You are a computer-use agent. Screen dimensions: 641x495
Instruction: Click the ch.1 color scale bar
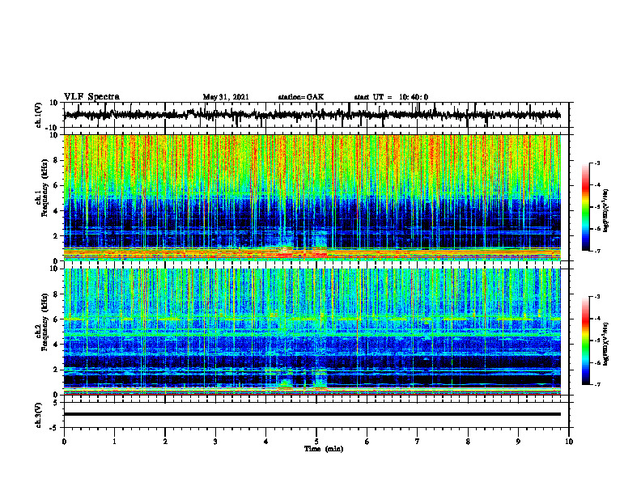(585, 207)
